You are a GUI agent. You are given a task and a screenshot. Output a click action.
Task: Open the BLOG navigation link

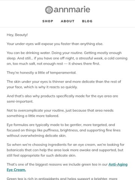(87, 21)
